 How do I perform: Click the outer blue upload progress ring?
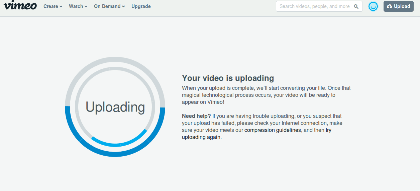(x=115, y=154)
